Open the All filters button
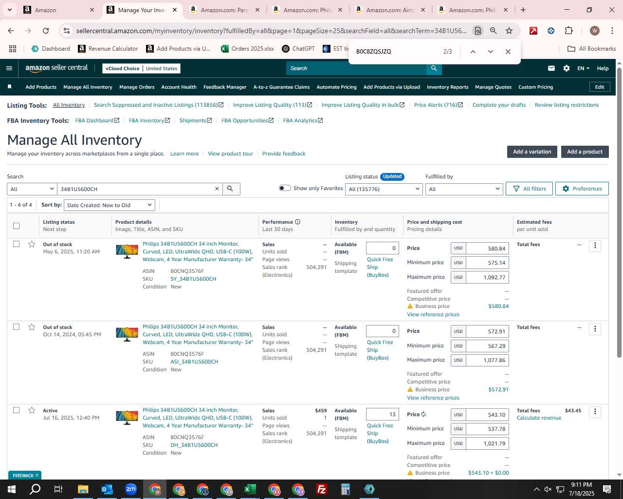 (x=530, y=189)
